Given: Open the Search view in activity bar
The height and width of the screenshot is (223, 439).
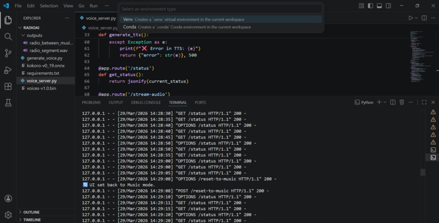Looking at the screenshot, I should pyautogui.click(x=8, y=36).
